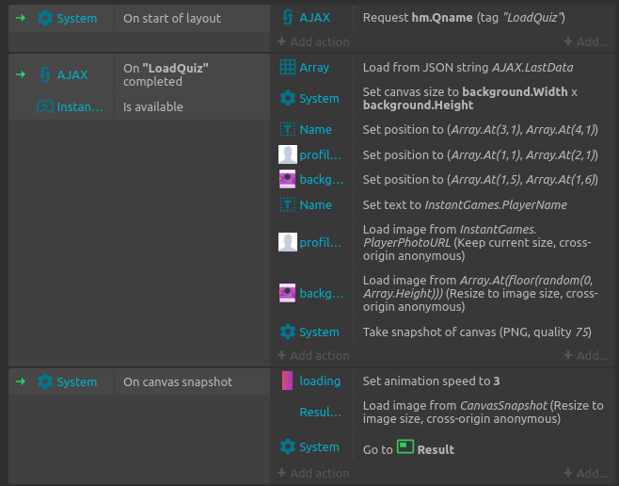
Task: Click the right-side Add... link in first event
Action: point(585,41)
